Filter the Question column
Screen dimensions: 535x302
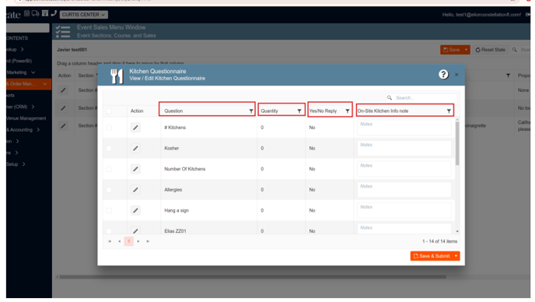pos(251,111)
